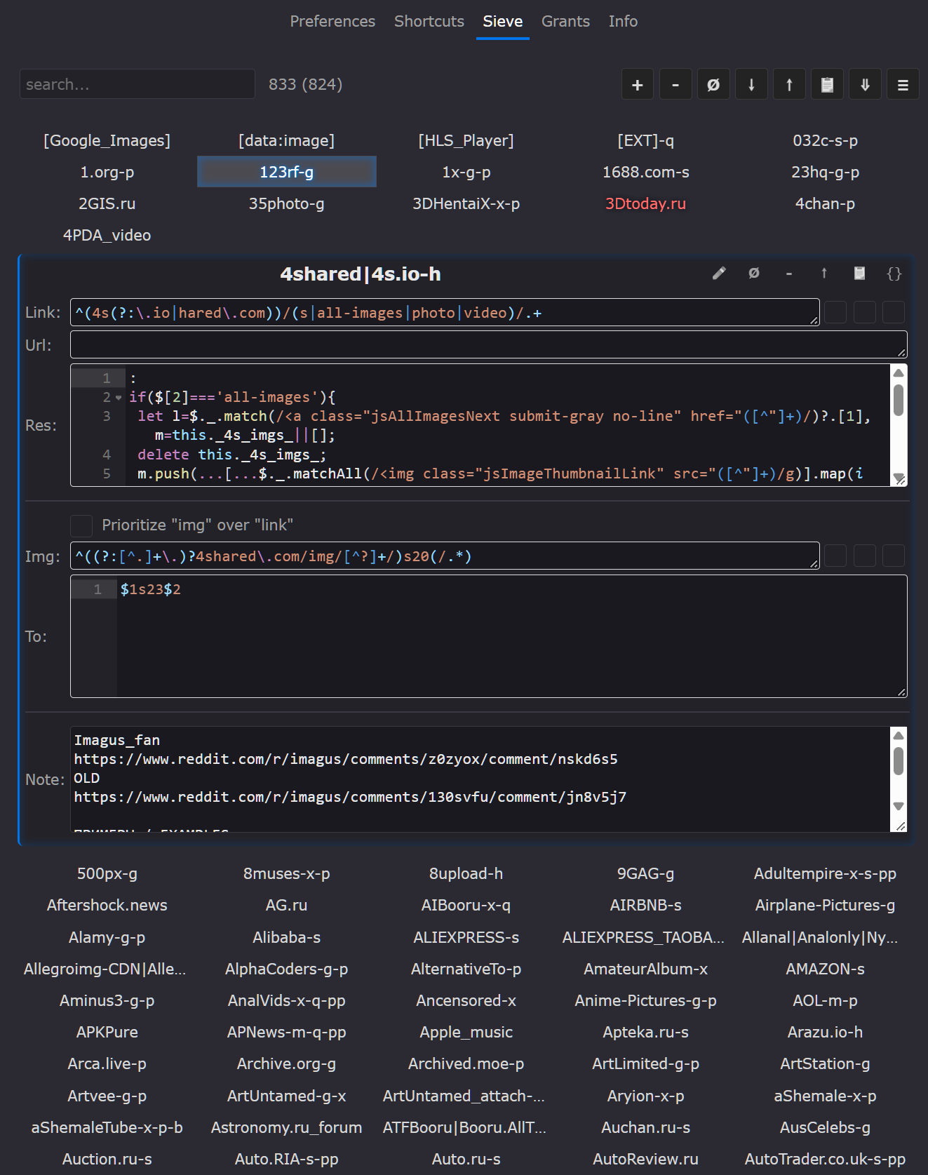Switch to the Preferences tab
Viewport: 928px width, 1175px height.
point(332,21)
